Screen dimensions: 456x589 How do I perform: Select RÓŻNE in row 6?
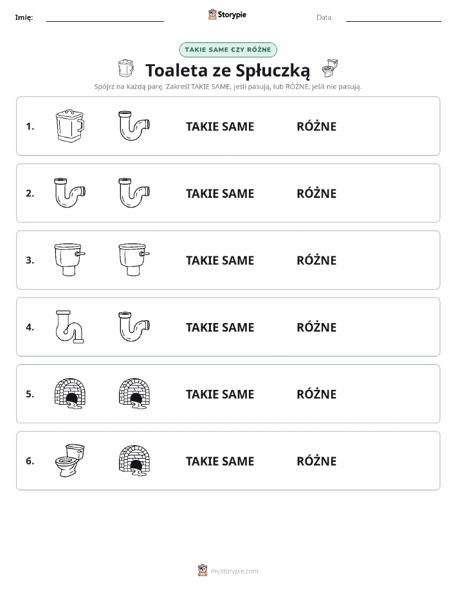316,461
